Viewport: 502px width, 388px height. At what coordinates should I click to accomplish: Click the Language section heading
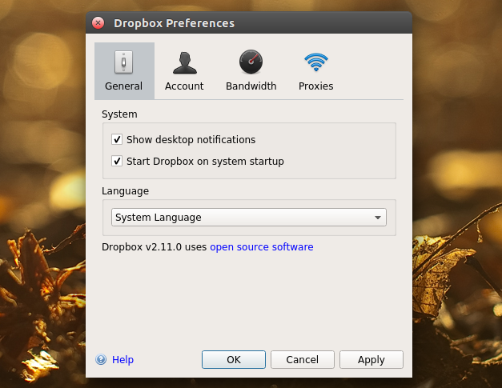click(125, 191)
